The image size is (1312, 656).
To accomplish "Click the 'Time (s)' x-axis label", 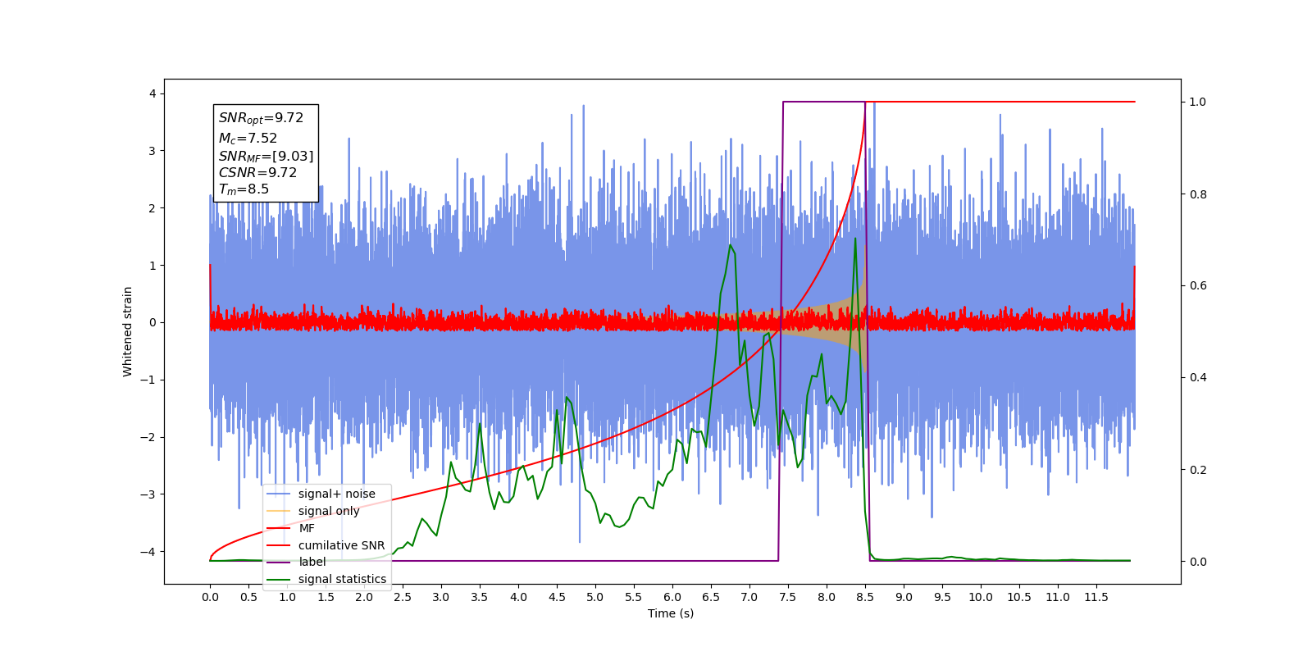I will (671, 613).
